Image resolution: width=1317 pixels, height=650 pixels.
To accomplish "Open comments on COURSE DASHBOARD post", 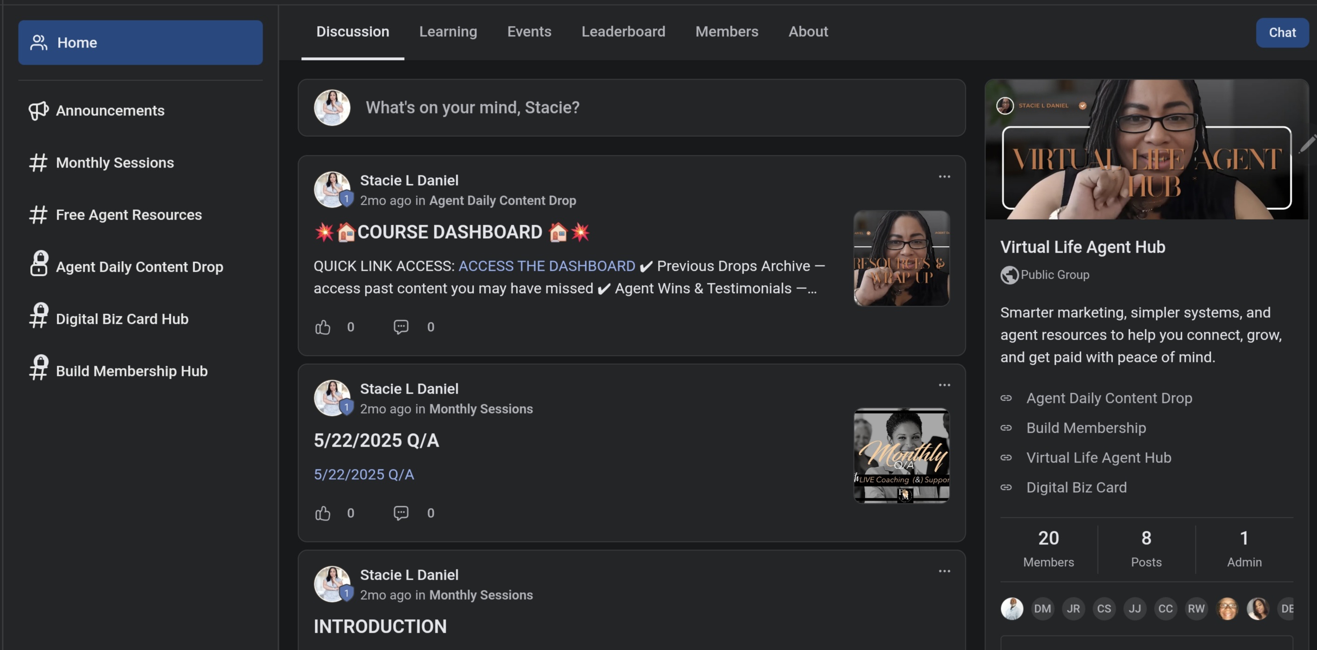I will pyautogui.click(x=401, y=327).
